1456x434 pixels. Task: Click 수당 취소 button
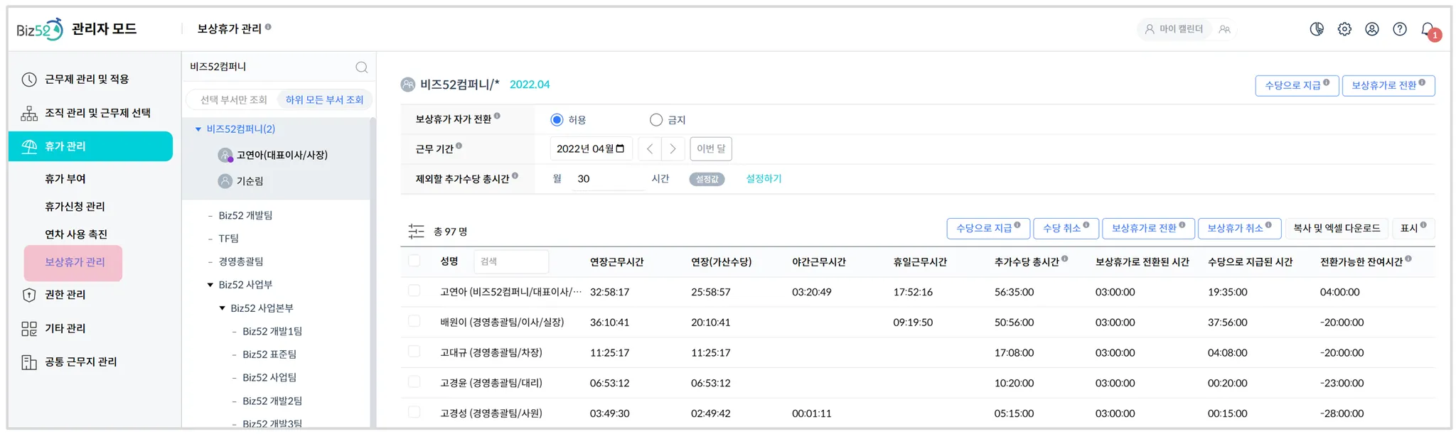(x=1066, y=228)
